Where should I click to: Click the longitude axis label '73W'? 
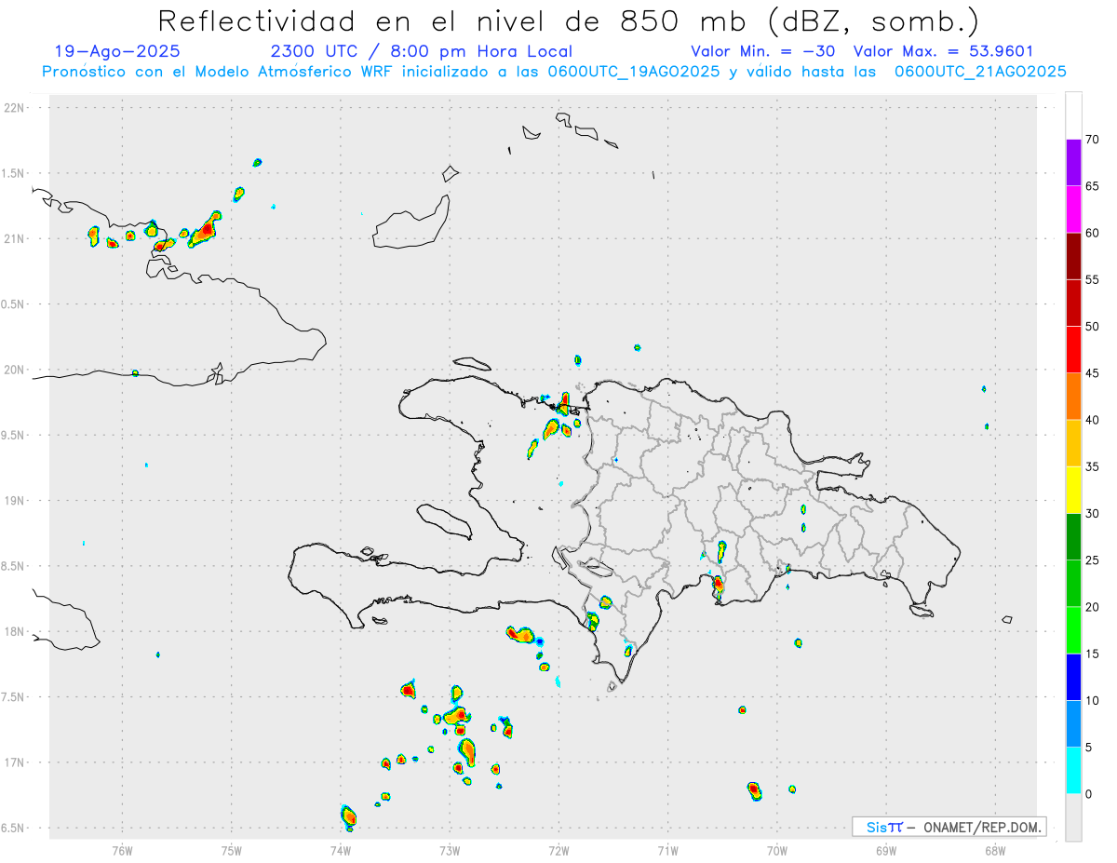coord(450,850)
